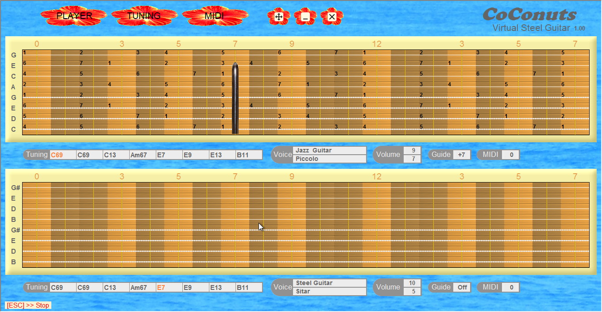This screenshot has height=312, width=602.
Task: Select the highlighted E7 tuning on lower guitar
Action: [x=169, y=287]
